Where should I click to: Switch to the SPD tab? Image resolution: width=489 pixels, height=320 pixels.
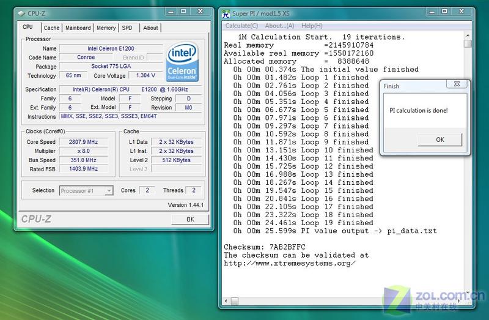(x=127, y=28)
